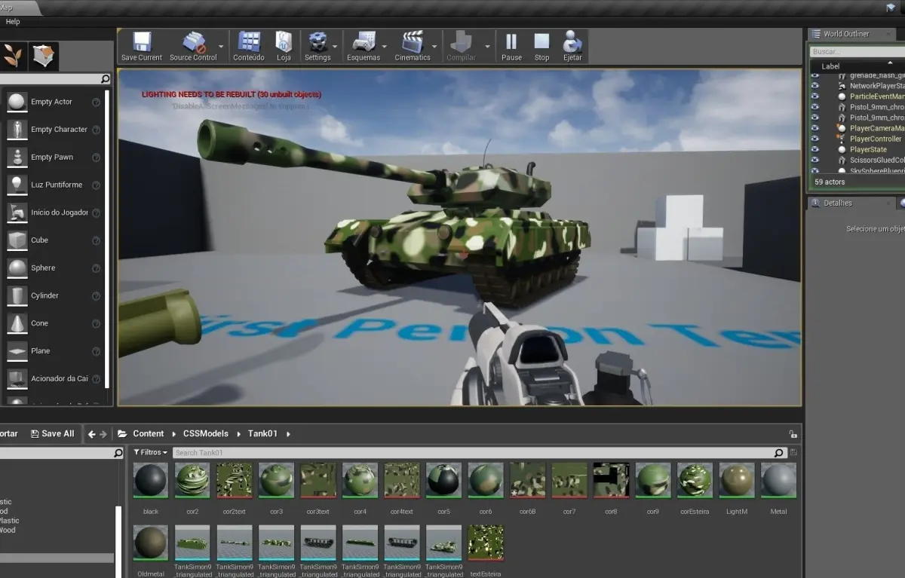Click the World Outliner Buscar search field
Image resolution: width=905 pixels, height=578 pixels.
point(857,52)
